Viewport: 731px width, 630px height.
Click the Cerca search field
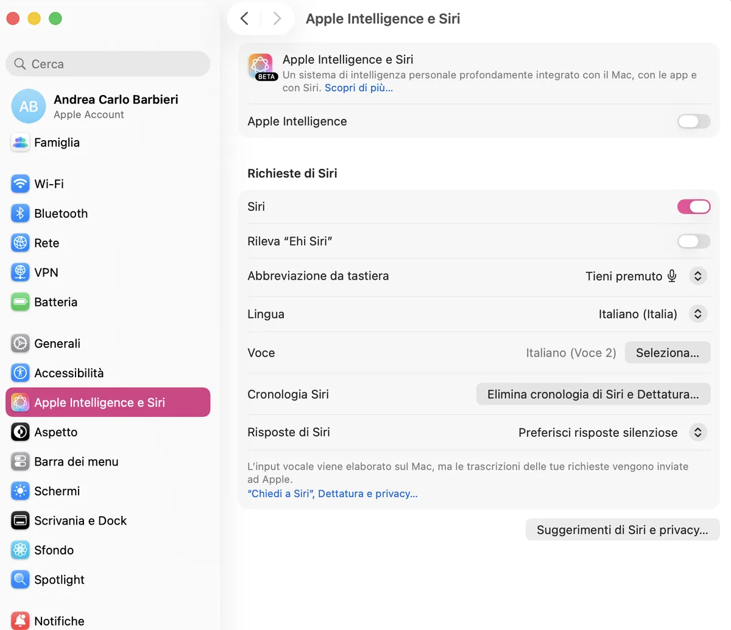pyautogui.click(x=108, y=64)
